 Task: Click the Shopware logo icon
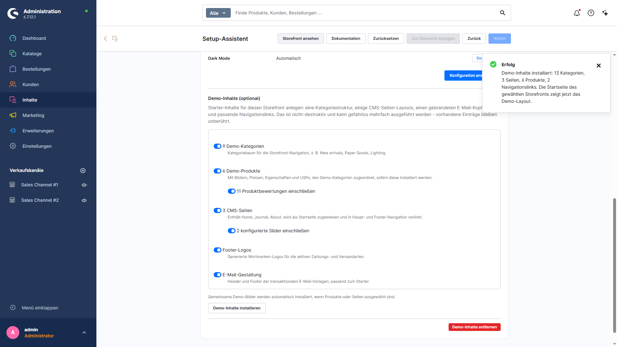pos(13,13)
